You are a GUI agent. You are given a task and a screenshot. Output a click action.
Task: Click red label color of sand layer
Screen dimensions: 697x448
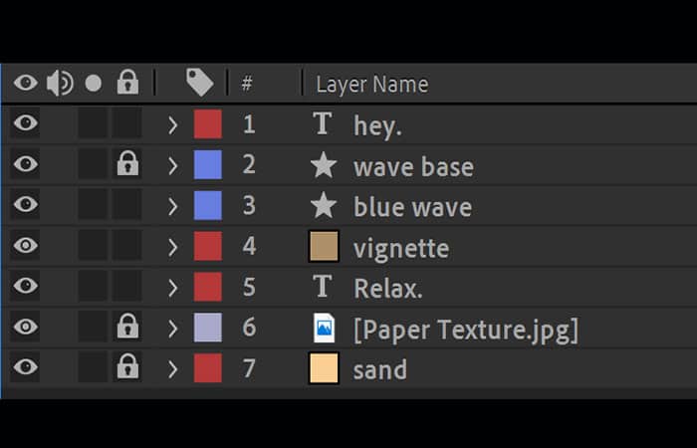pyautogui.click(x=208, y=368)
